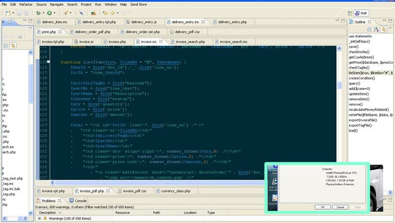Click the yellow Back navigation arrow icon
The height and width of the screenshot is (223, 395).
click(x=113, y=13)
